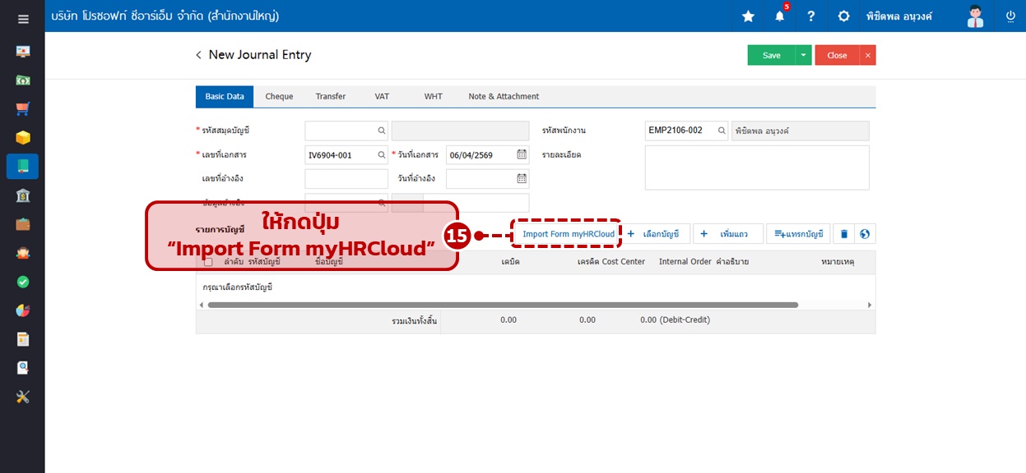The width and height of the screenshot is (1026, 473).
Task: Click the Import Form myHRCloud button
Action: point(569,234)
